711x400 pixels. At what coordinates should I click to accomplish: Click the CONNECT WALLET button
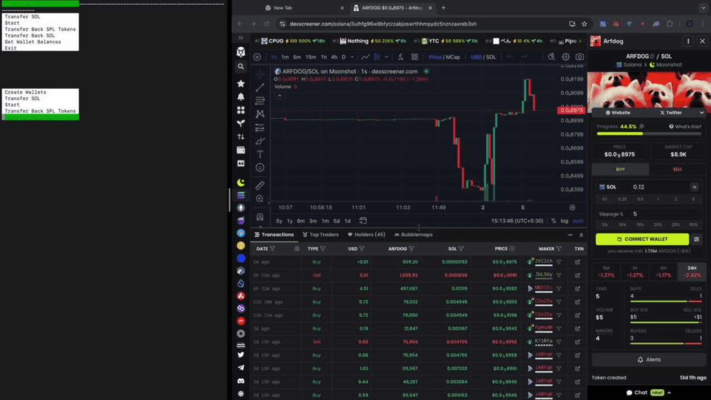(642, 239)
